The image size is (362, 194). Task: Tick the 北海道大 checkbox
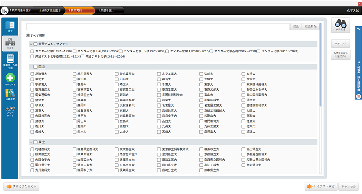click(32, 74)
